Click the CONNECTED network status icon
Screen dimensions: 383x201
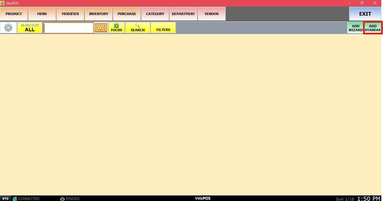tap(15, 199)
